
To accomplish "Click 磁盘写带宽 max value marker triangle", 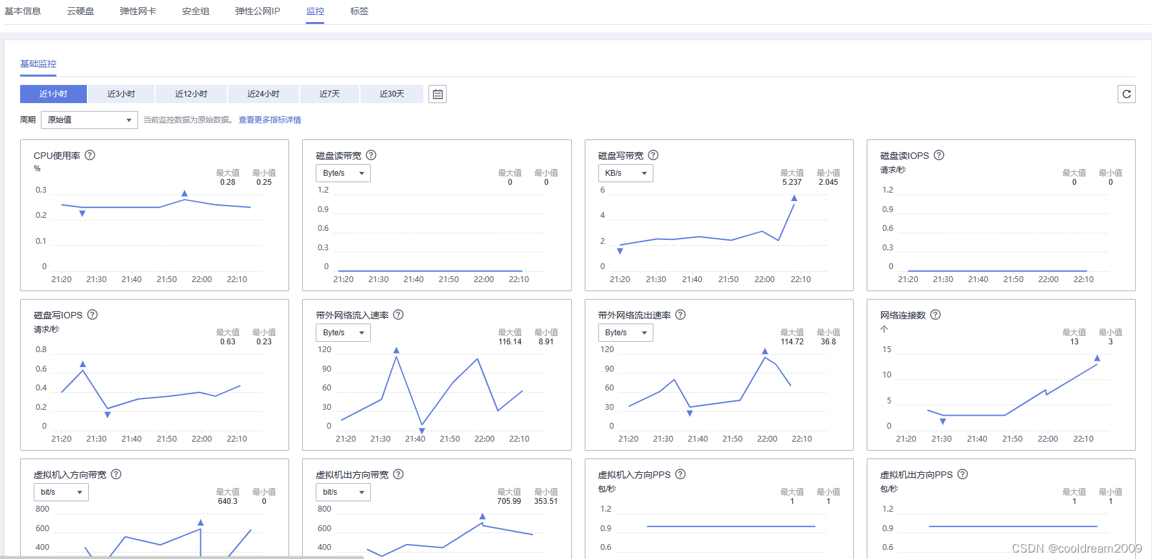I will (x=794, y=198).
